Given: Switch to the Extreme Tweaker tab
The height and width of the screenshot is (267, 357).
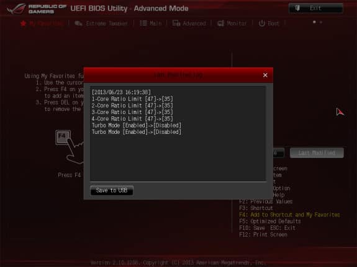Looking at the screenshot, I should (x=101, y=23).
